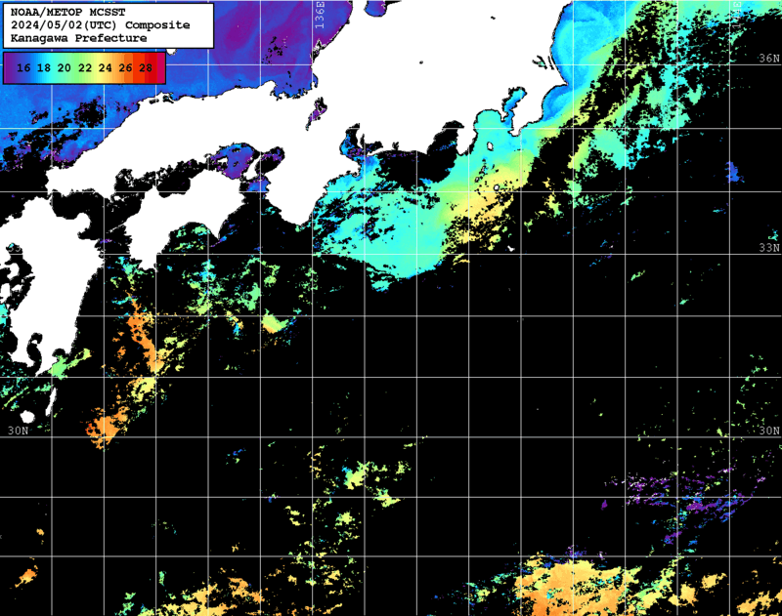Image resolution: width=782 pixels, height=616 pixels.
Task: Pick the blue 18 degree legend color
Action: [x=44, y=67]
